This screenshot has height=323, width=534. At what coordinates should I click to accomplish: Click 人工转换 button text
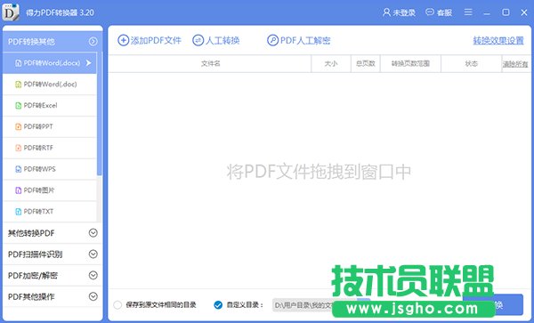pyautogui.click(x=222, y=41)
